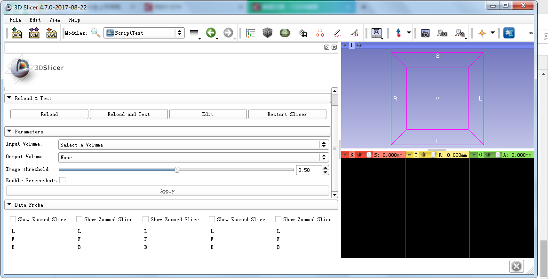The height and width of the screenshot is (279, 548).
Task: Open module search magnifier icon
Action: tap(96, 33)
